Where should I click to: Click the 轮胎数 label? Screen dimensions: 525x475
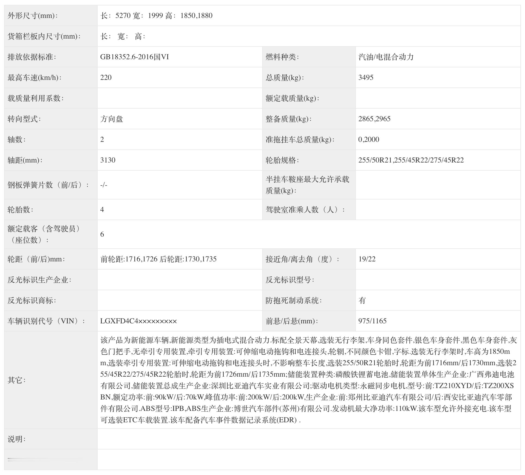point(20,210)
